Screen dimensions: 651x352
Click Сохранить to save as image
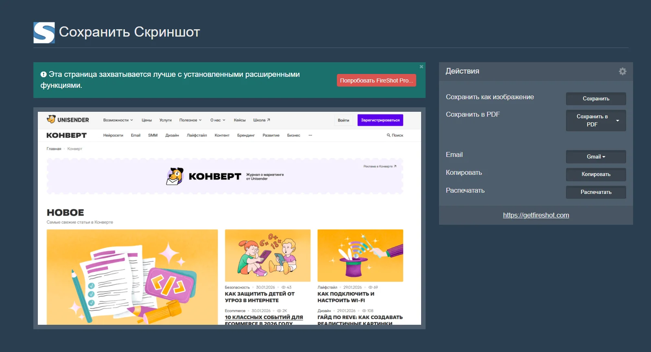(x=596, y=99)
